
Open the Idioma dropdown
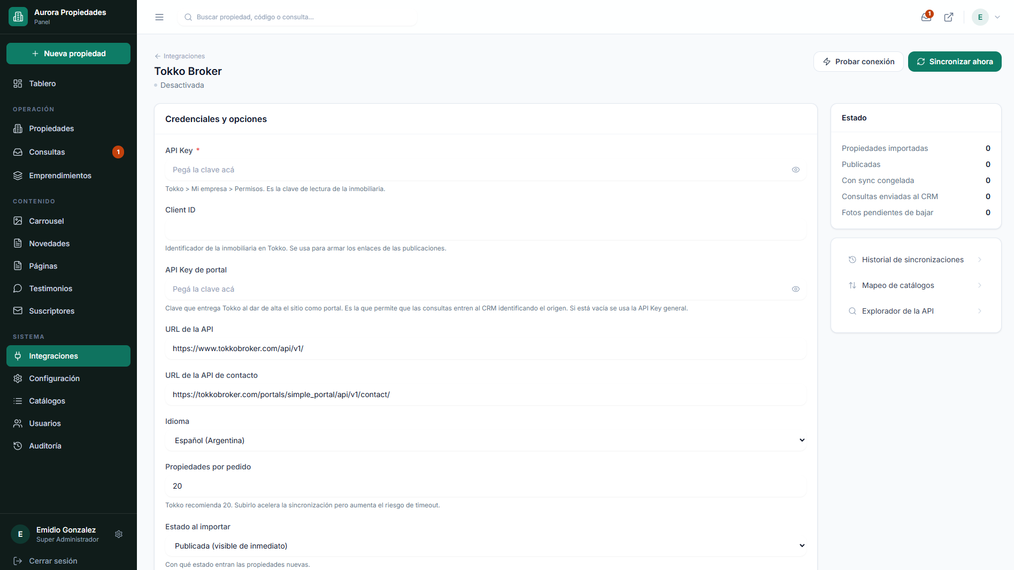click(486, 440)
